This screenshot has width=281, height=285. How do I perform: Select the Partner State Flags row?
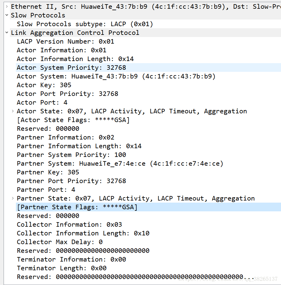coord(148,207)
